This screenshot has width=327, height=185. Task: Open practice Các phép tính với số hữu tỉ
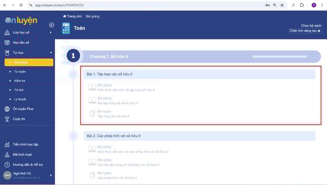pyautogui.click(x=117, y=178)
